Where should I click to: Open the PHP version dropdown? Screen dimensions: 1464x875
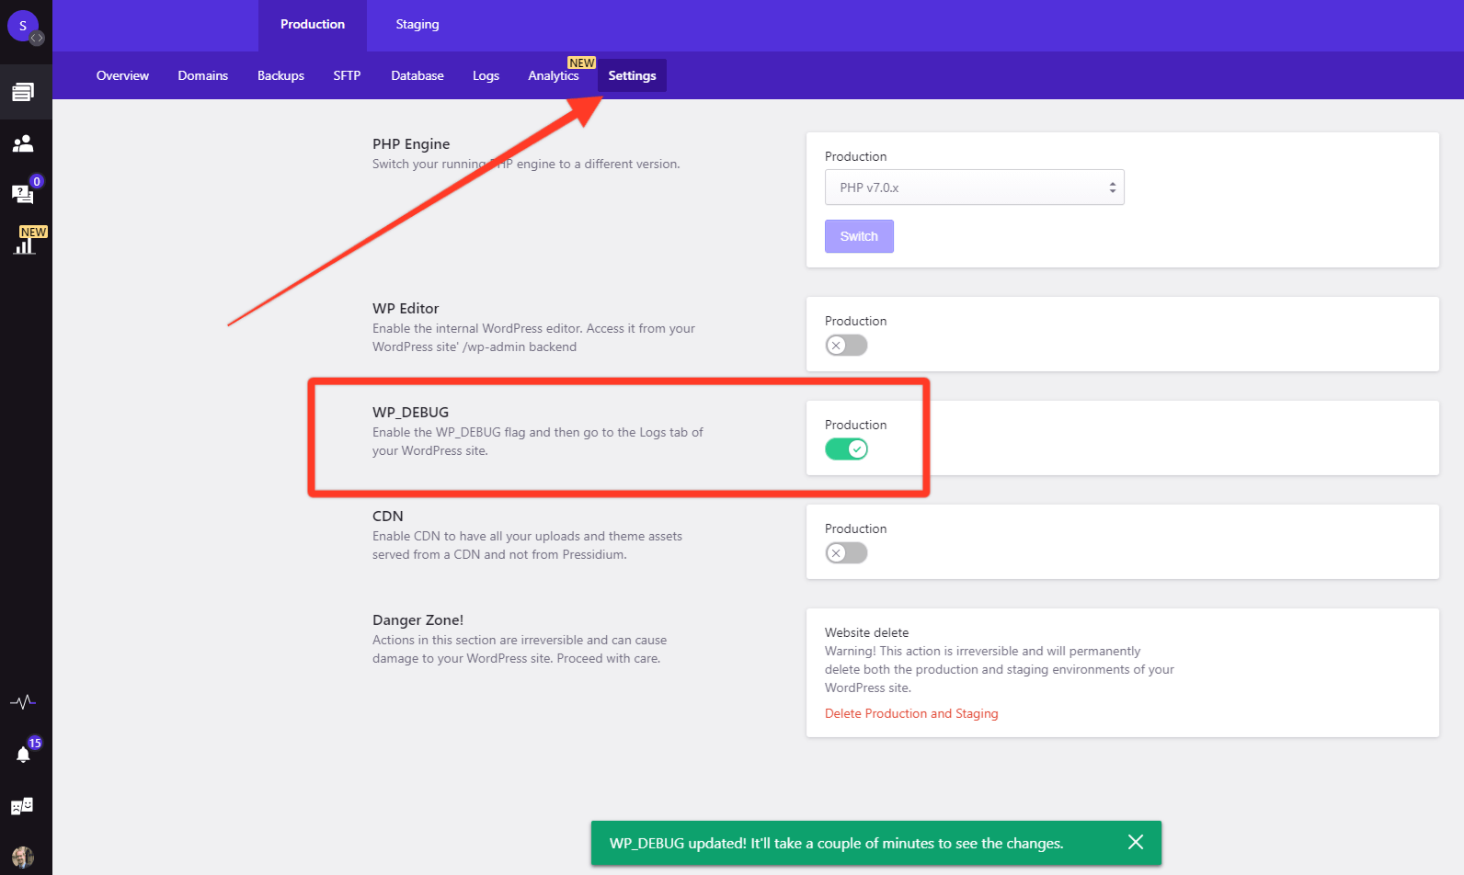[974, 187]
